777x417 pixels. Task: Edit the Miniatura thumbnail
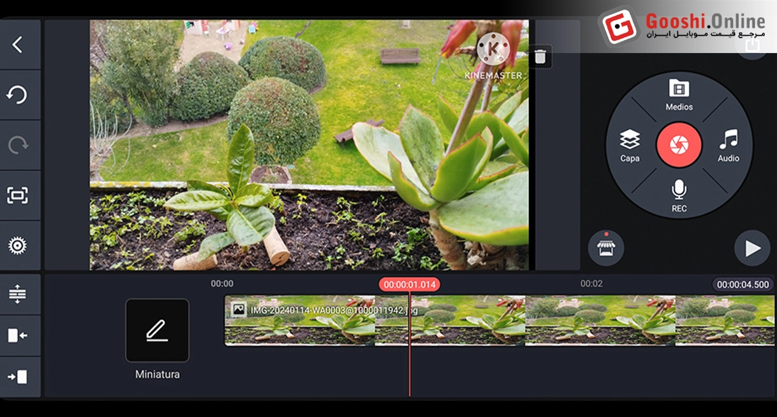157,330
